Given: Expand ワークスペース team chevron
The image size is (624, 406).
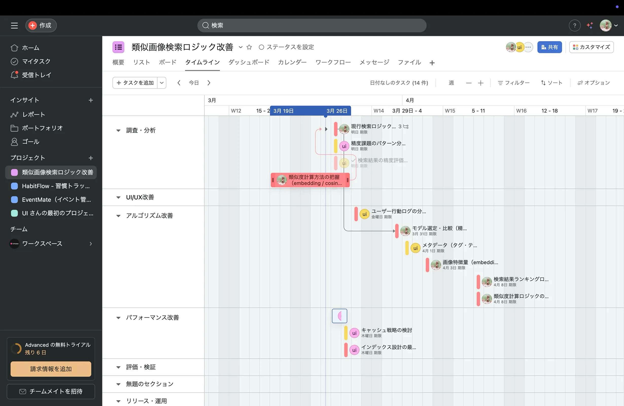Looking at the screenshot, I should pyautogui.click(x=91, y=244).
